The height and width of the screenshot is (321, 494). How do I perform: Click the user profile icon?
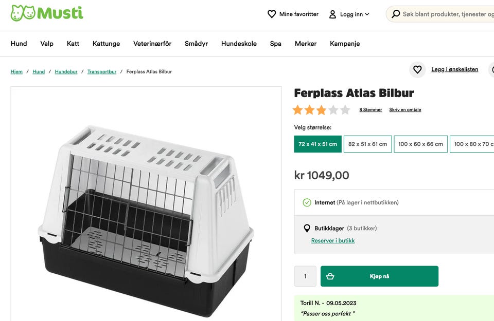332,14
